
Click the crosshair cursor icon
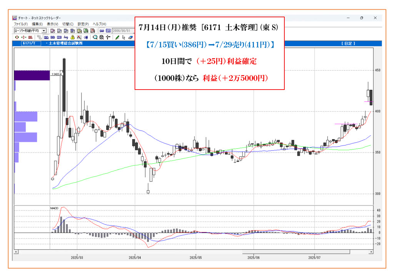click(x=108, y=37)
